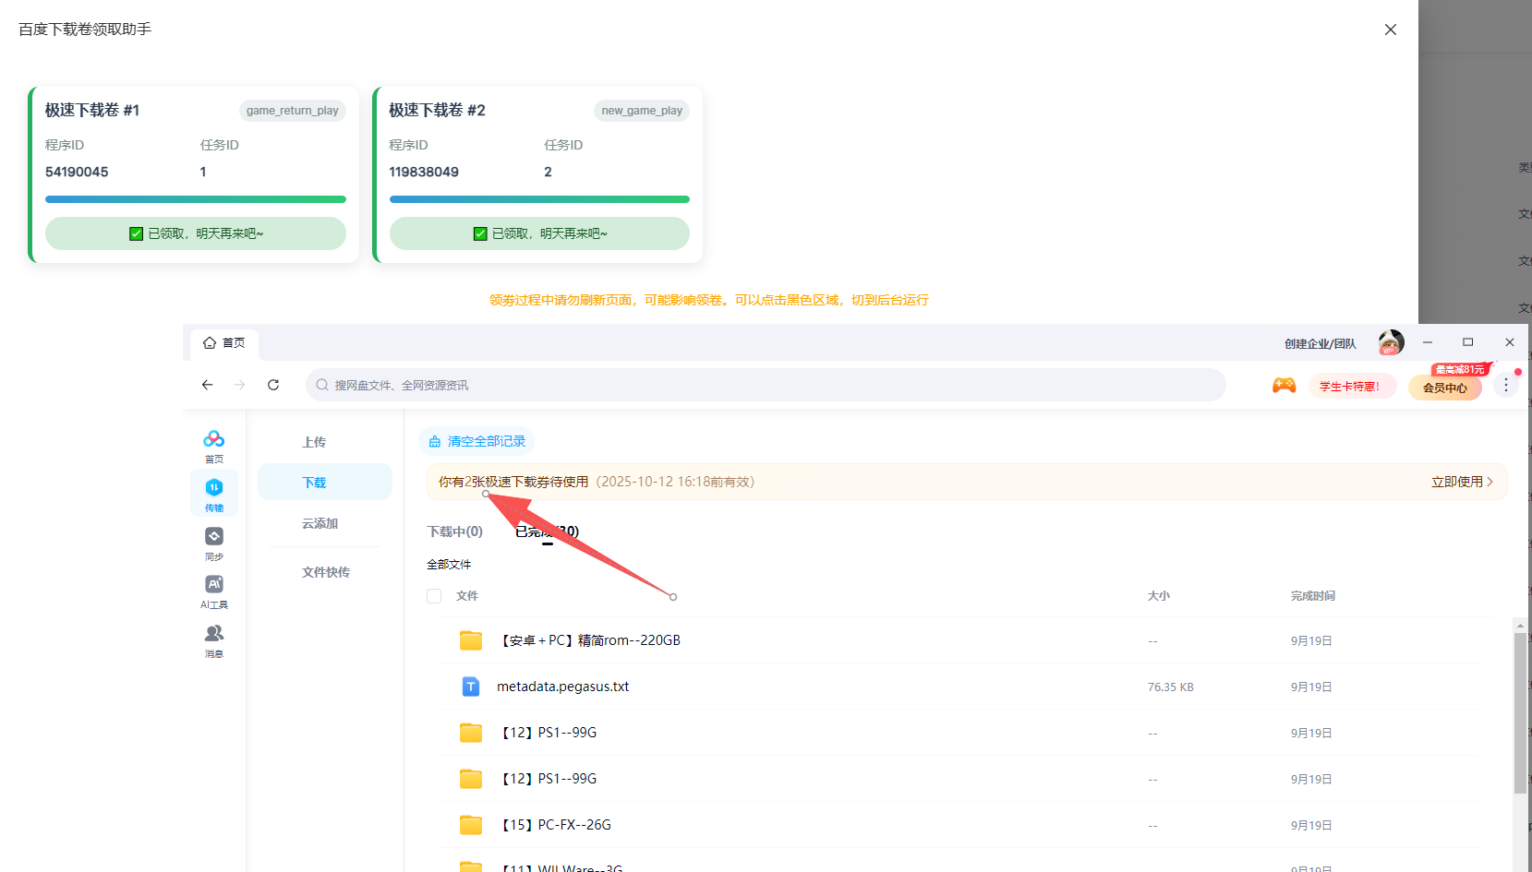Open the 【安卓 + PC】精简rom--220GB folder
Image resolution: width=1532 pixels, height=872 pixels.
pos(591,640)
